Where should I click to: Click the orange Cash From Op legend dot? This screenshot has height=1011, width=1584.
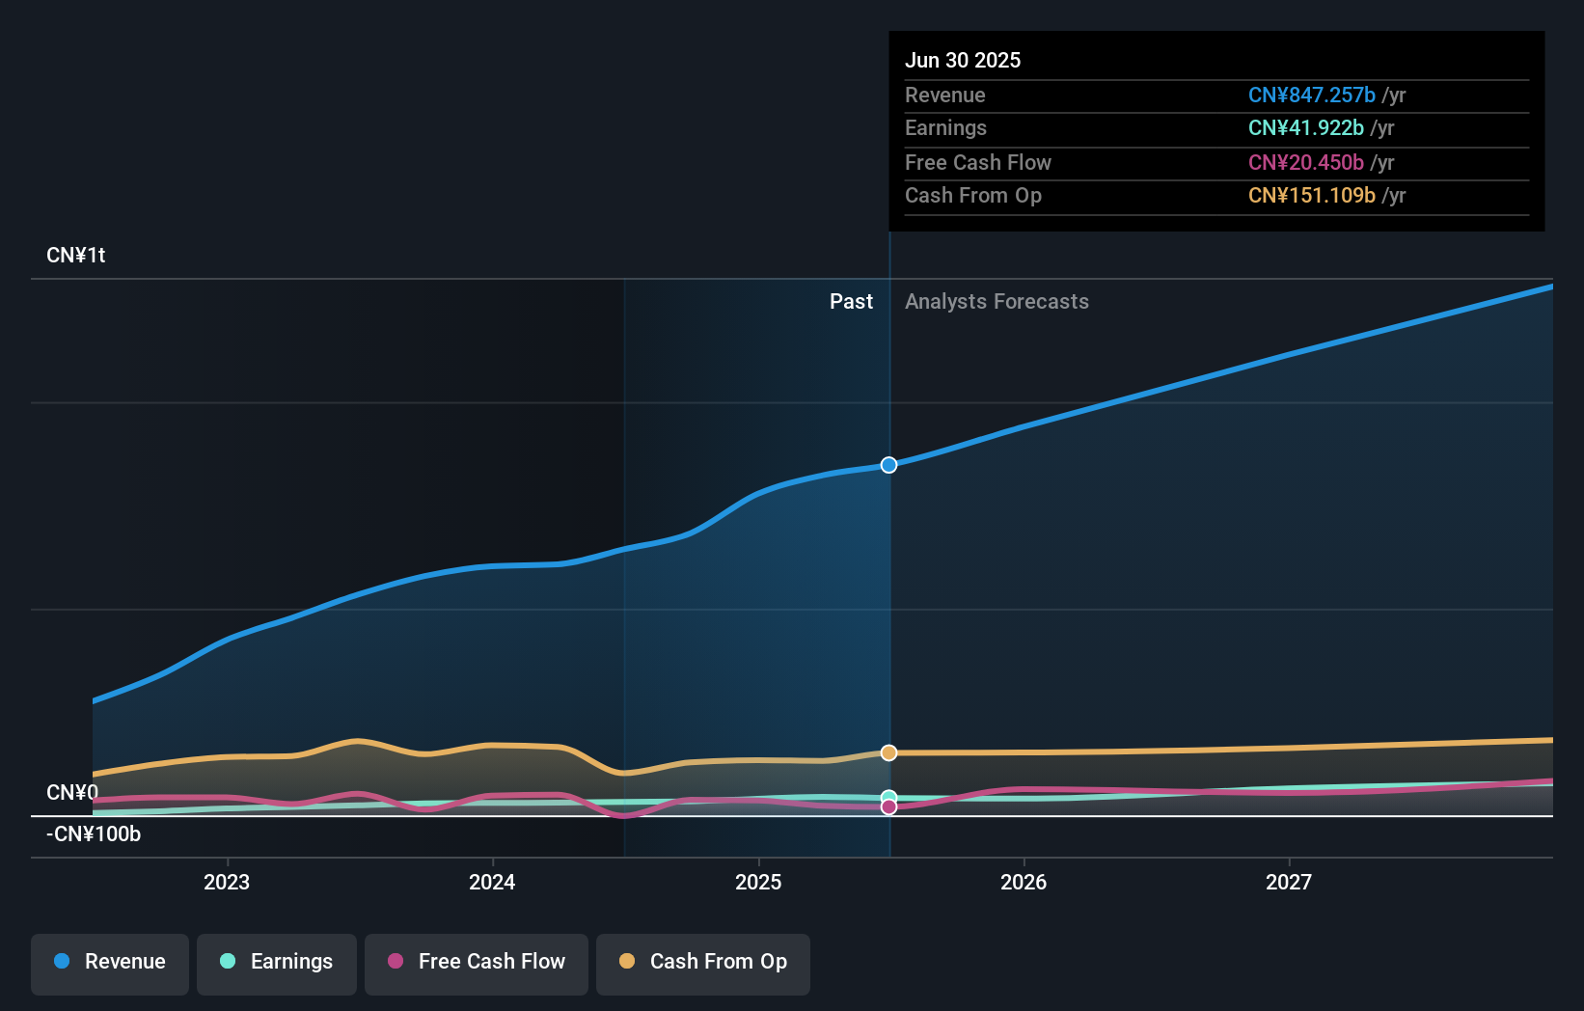coord(626,962)
